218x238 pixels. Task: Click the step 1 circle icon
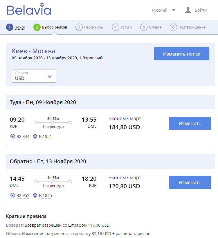coord(10,27)
